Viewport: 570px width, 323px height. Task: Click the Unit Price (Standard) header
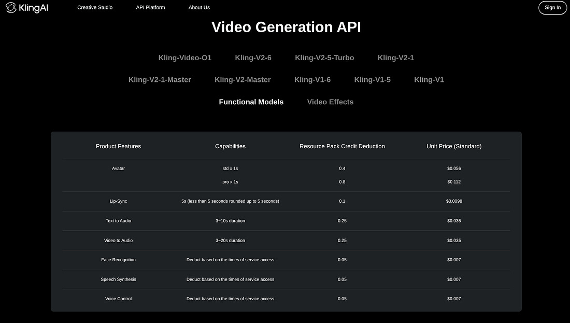pyautogui.click(x=454, y=146)
